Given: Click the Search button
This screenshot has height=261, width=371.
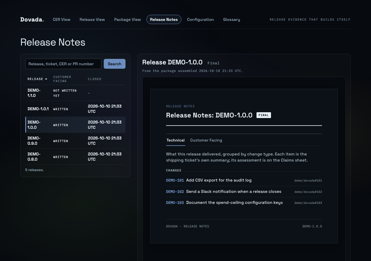Looking at the screenshot, I should coord(114,64).
